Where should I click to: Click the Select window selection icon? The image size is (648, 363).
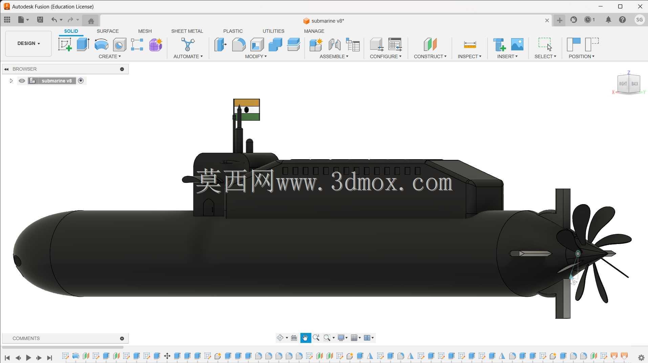(x=545, y=44)
